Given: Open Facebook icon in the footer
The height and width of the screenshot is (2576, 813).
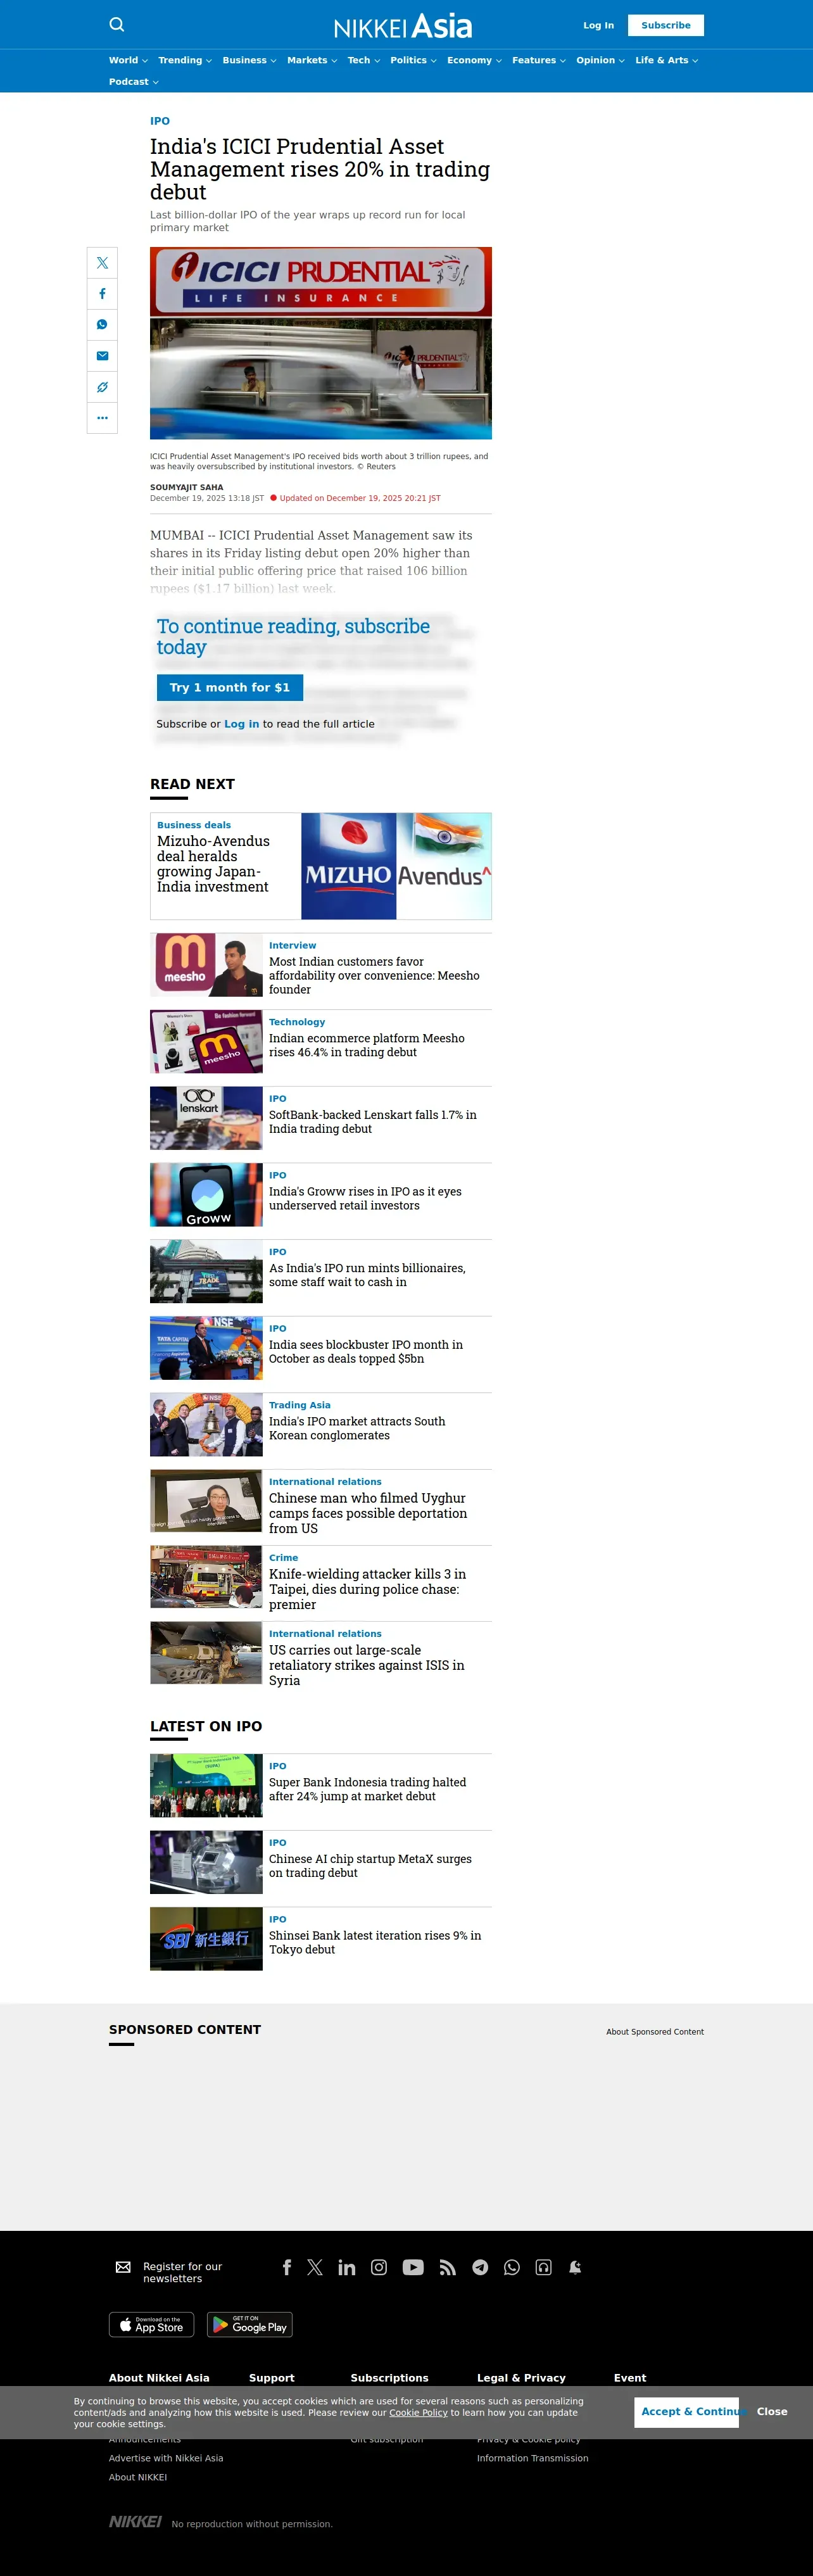Looking at the screenshot, I should 287,2267.
